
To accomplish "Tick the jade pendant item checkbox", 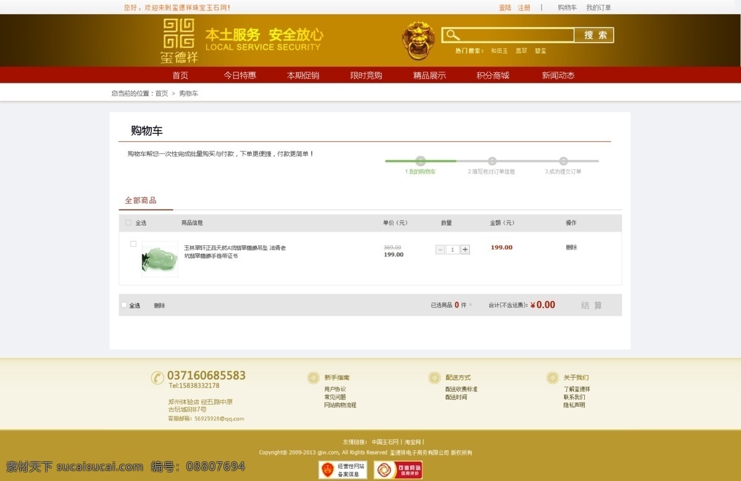I will coord(133,244).
